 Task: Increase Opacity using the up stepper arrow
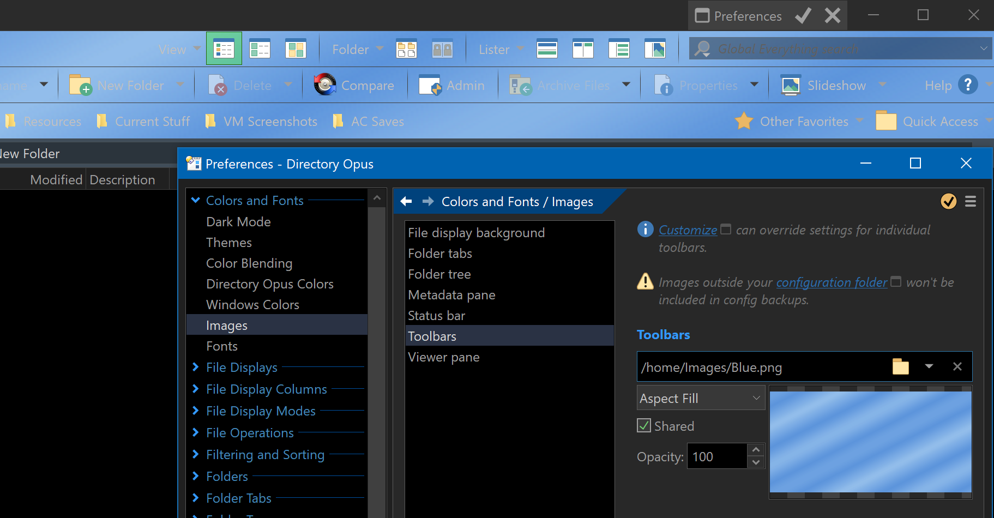tap(756, 450)
